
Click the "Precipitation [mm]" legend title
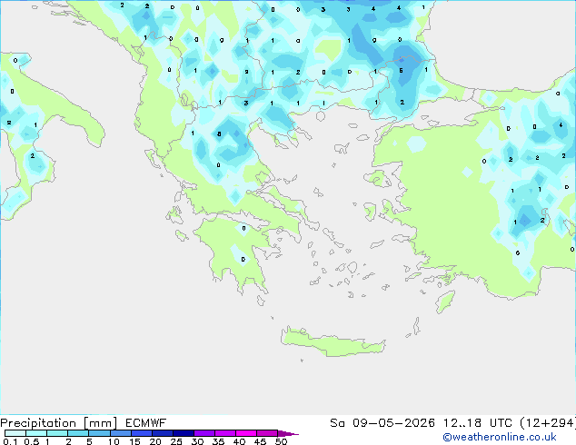coord(59,423)
